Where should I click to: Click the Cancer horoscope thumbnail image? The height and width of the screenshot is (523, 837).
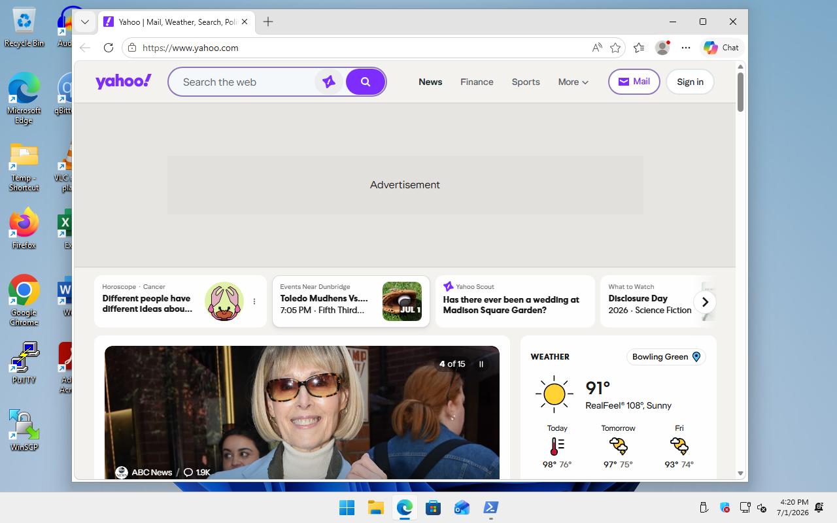click(x=224, y=301)
